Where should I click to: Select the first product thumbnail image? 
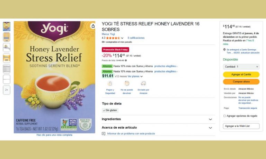[x=7, y=26]
